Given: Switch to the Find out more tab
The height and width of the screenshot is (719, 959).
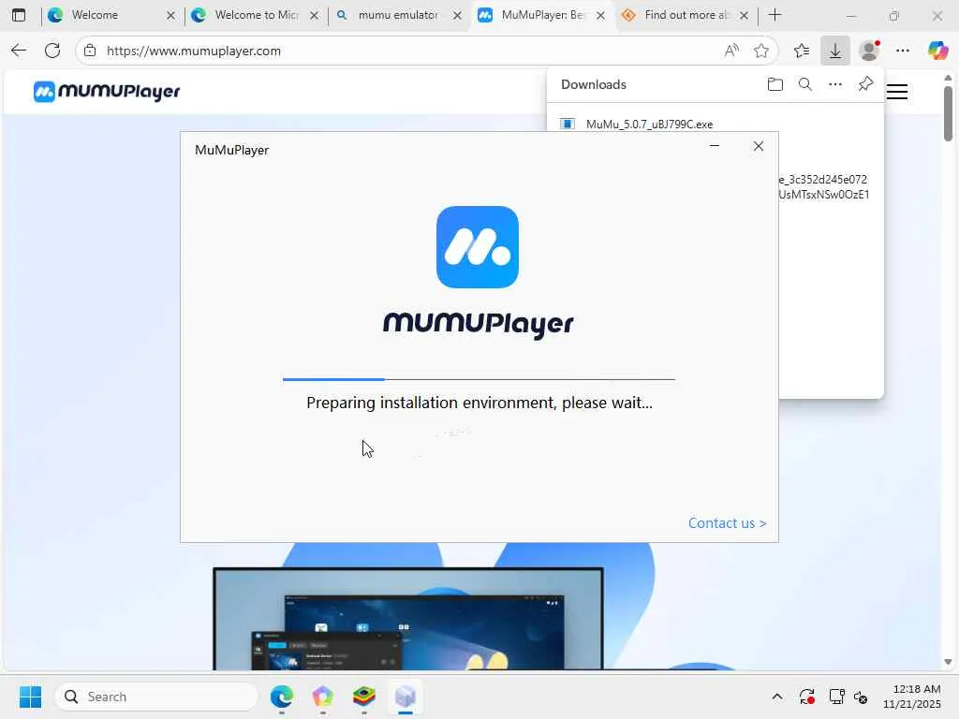Looking at the screenshot, I should coord(685,15).
